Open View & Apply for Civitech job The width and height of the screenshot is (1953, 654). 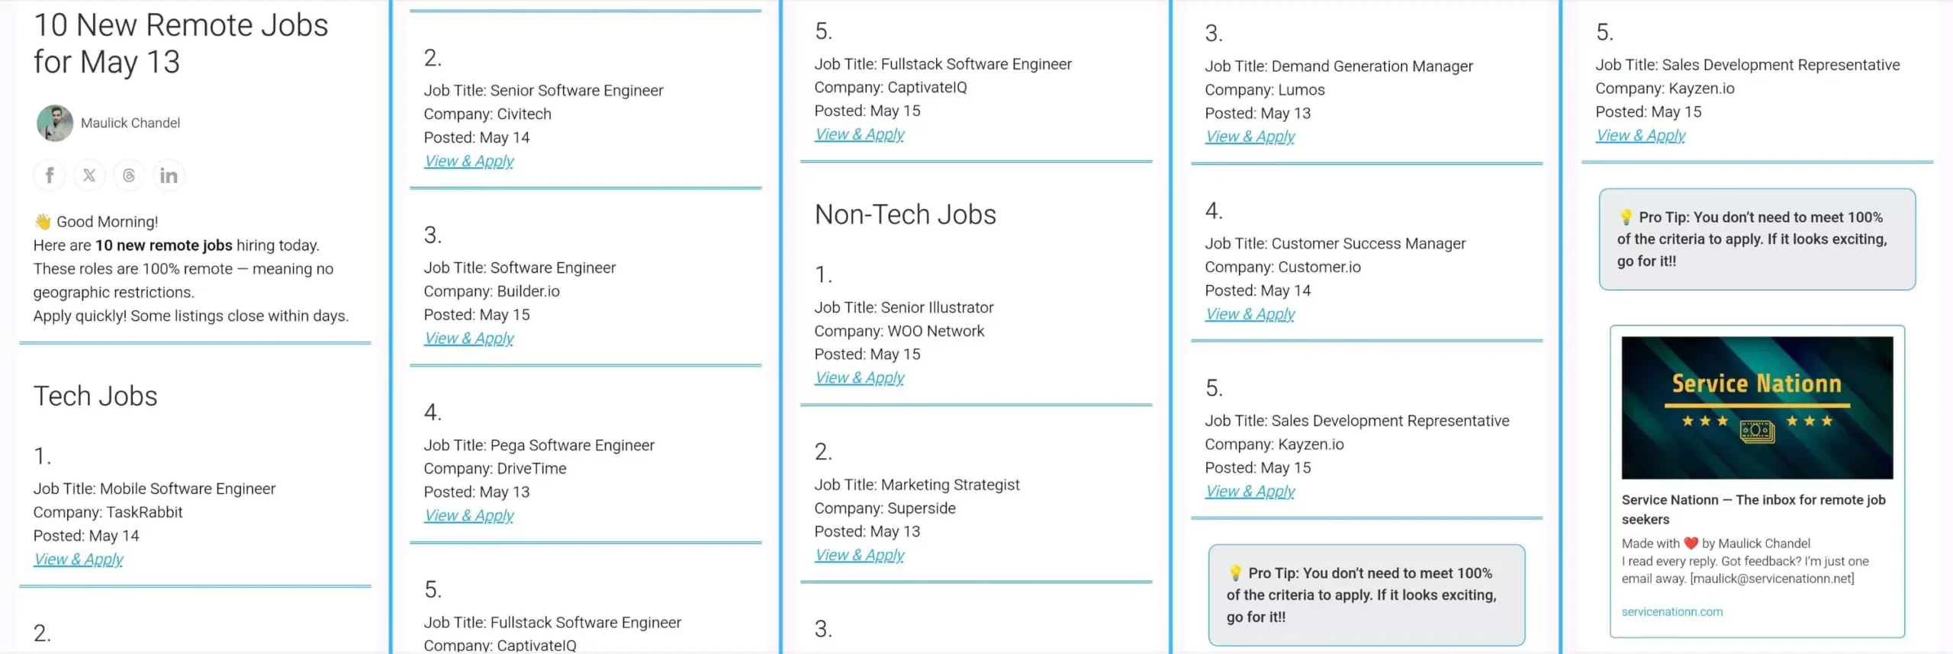click(469, 162)
